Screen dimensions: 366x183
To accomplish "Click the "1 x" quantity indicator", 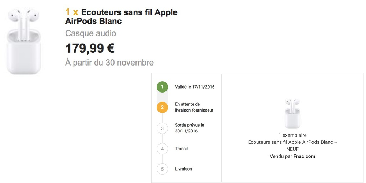I will 72,12.
